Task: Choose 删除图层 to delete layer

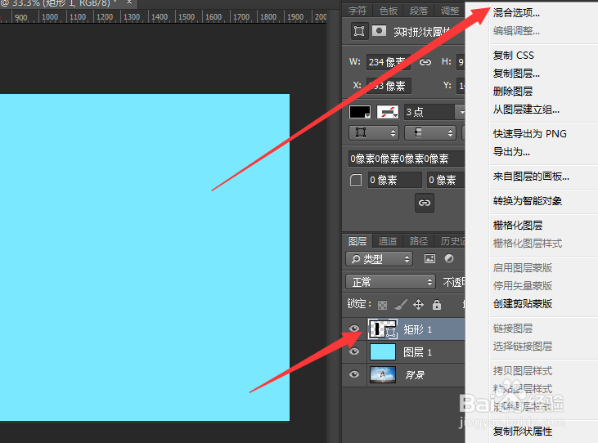Action: 513,91
